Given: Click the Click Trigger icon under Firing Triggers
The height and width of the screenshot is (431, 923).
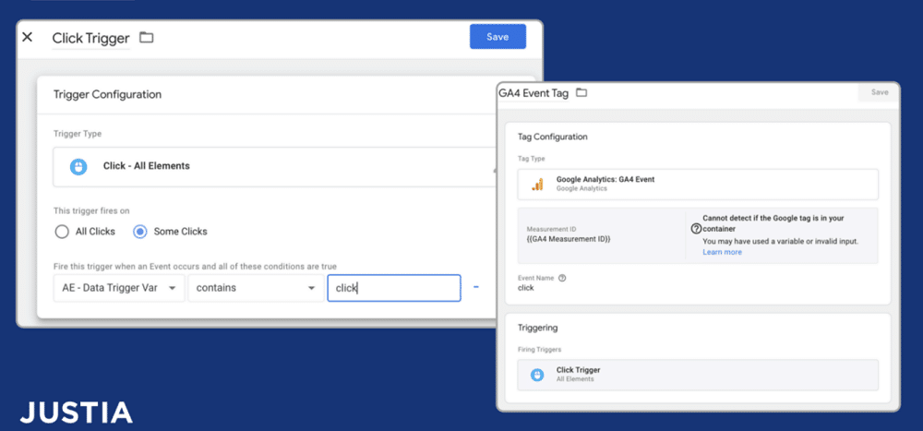Looking at the screenshot, I should (537, 375).
